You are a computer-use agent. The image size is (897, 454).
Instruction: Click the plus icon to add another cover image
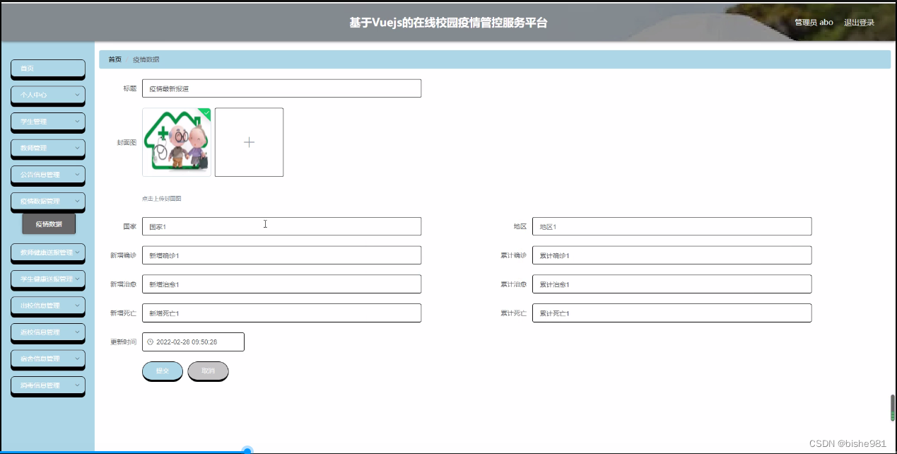coord(249,142)
